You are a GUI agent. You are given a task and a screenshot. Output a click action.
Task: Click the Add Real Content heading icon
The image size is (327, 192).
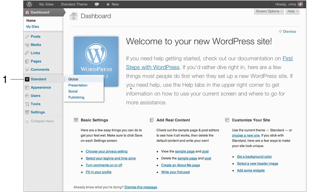[x=152, y=120]
